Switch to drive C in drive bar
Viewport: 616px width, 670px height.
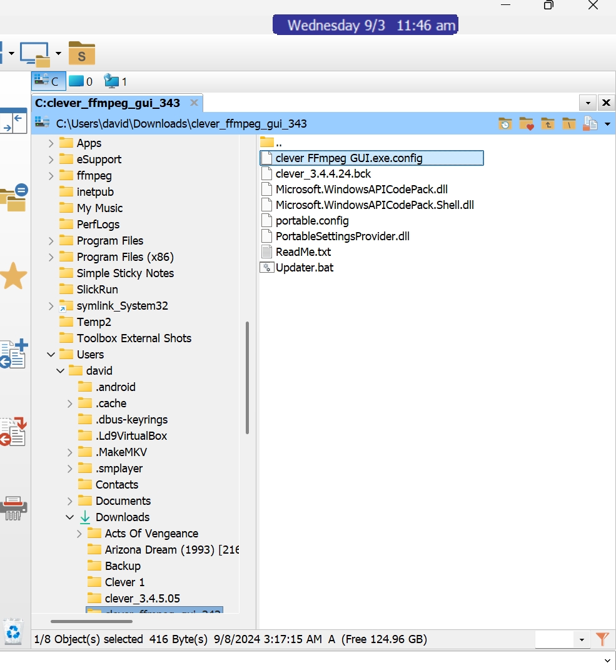(49, 81)
